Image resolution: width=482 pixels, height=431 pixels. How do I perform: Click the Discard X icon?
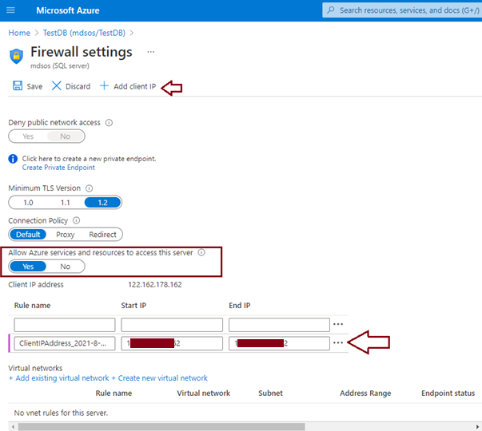[56, 85]
